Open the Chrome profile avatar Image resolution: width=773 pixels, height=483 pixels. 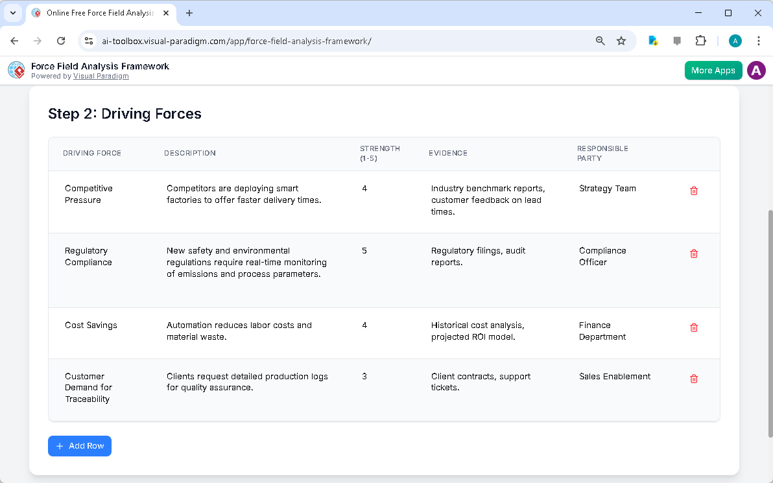[735, 40]
